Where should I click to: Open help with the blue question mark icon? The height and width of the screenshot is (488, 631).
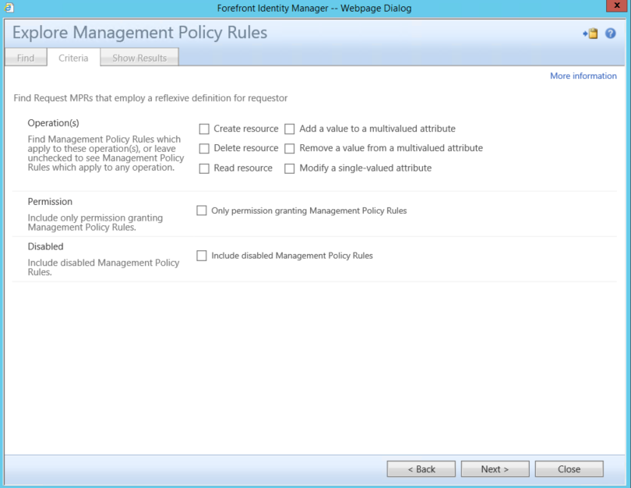[x=611, y=34]
